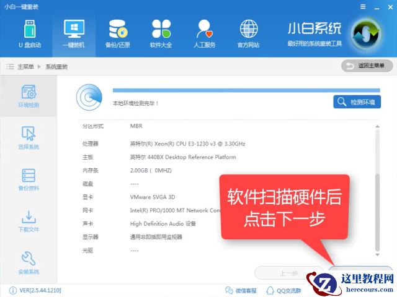Viewport: 397px width, 297px height.
Task: Open the hamburger menu in title bar
Action: tap(363, 7)
